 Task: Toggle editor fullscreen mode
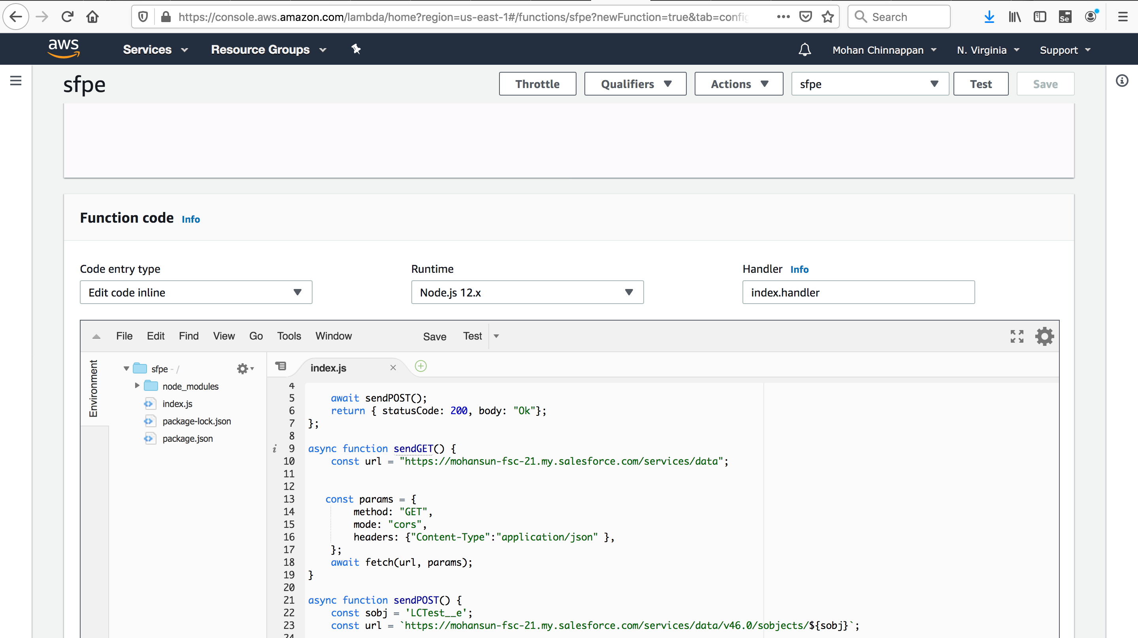tap(1017, 336)
